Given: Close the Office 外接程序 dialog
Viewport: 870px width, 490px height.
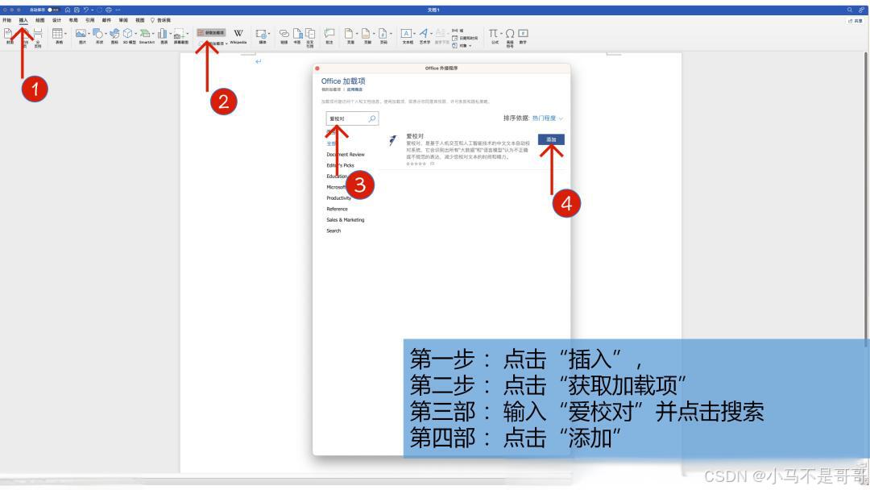Looking at the screenshot, I should click(x=317, y=69).
